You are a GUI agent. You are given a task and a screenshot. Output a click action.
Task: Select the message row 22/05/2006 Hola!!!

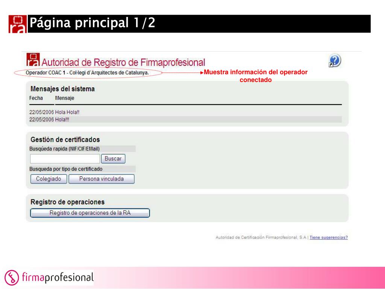[185, 120]
